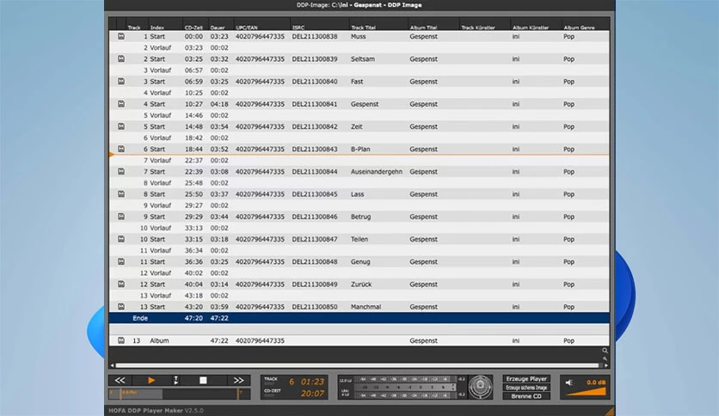
Task: Click the Track Titel column header
Action: pyautogui.click(x=363, y=28)
